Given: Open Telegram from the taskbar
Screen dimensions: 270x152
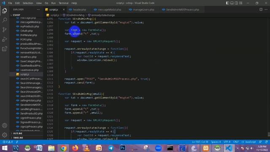Looking at the screenshot, I should (111, 148).
